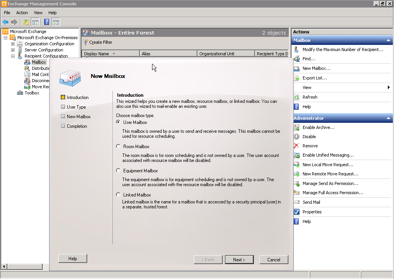Click the back arrow toolbar icon

click(x=5, y=22)
